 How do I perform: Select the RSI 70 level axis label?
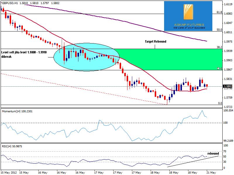point(225,152)
